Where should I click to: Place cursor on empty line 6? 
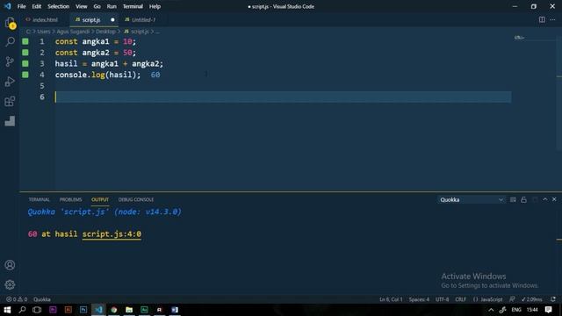[x=283, y=97]
